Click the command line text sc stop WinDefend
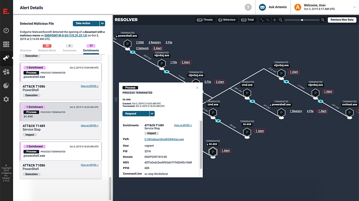The image size is (359, 201). [x=156, y=174]
